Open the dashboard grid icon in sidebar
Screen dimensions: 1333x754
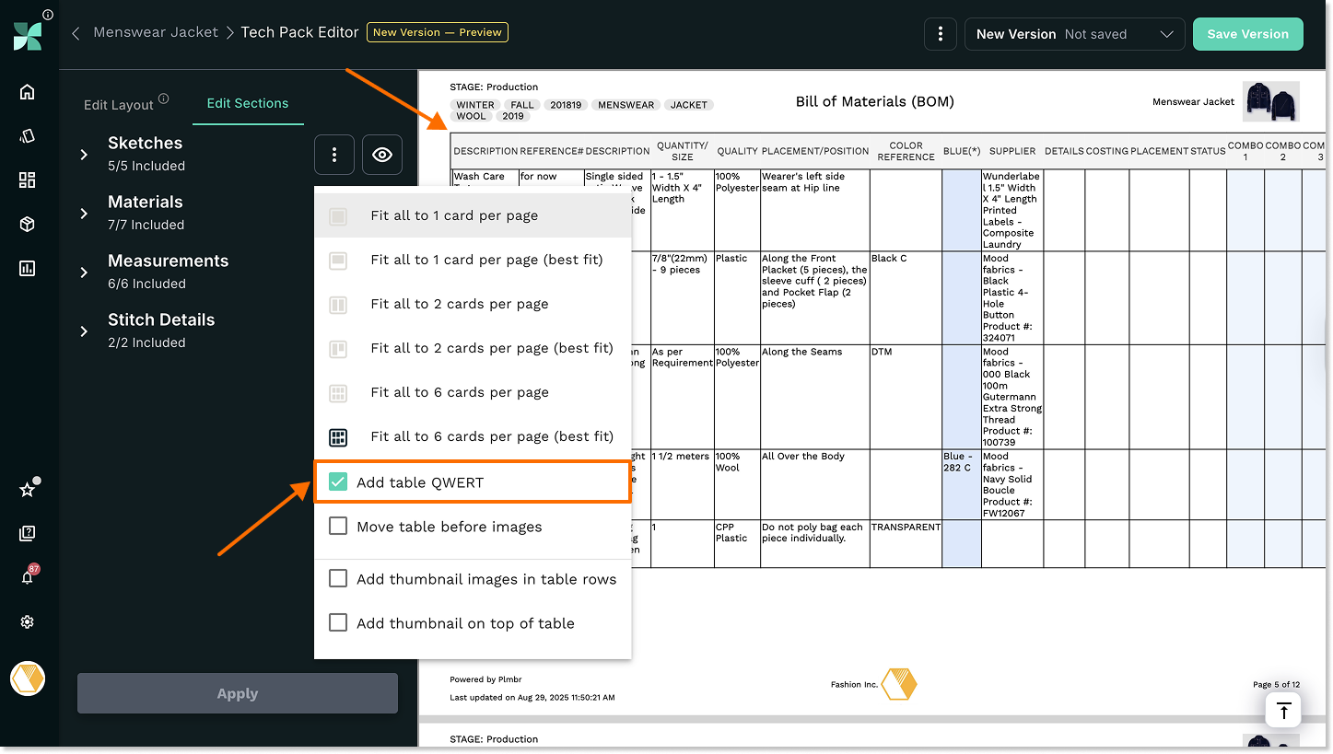[x=27, y=180]
